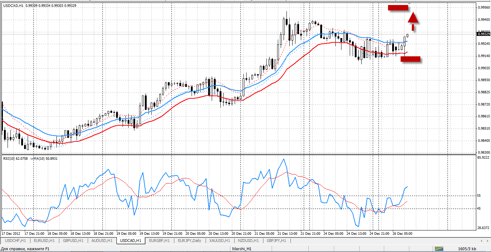Viewport: 491px width, 252px height.
Task: Click the active USDCAD,H1 tab
Action: [x=130, y=241]
